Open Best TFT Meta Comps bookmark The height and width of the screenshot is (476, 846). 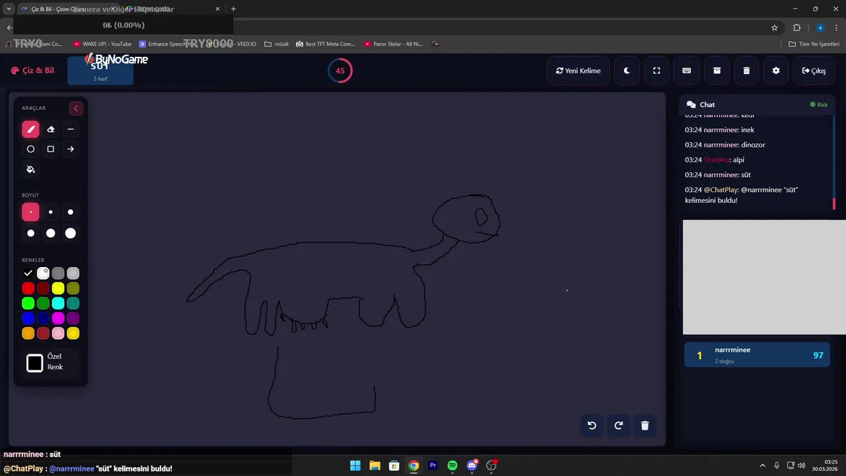click(326, 44)
